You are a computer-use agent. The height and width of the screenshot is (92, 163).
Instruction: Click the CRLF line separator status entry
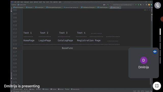point(139,91)
